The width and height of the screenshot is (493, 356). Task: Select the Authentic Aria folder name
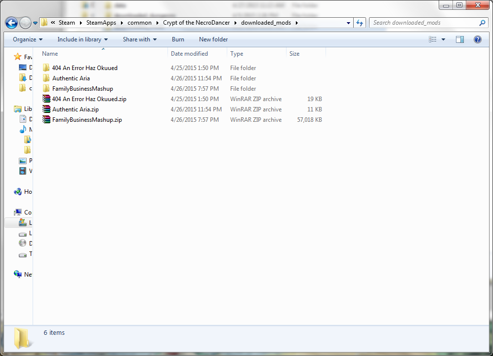(71, 78)
